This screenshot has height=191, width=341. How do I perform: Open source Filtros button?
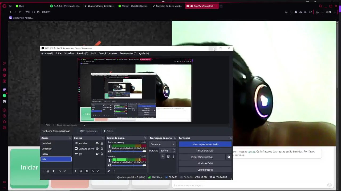108,131
